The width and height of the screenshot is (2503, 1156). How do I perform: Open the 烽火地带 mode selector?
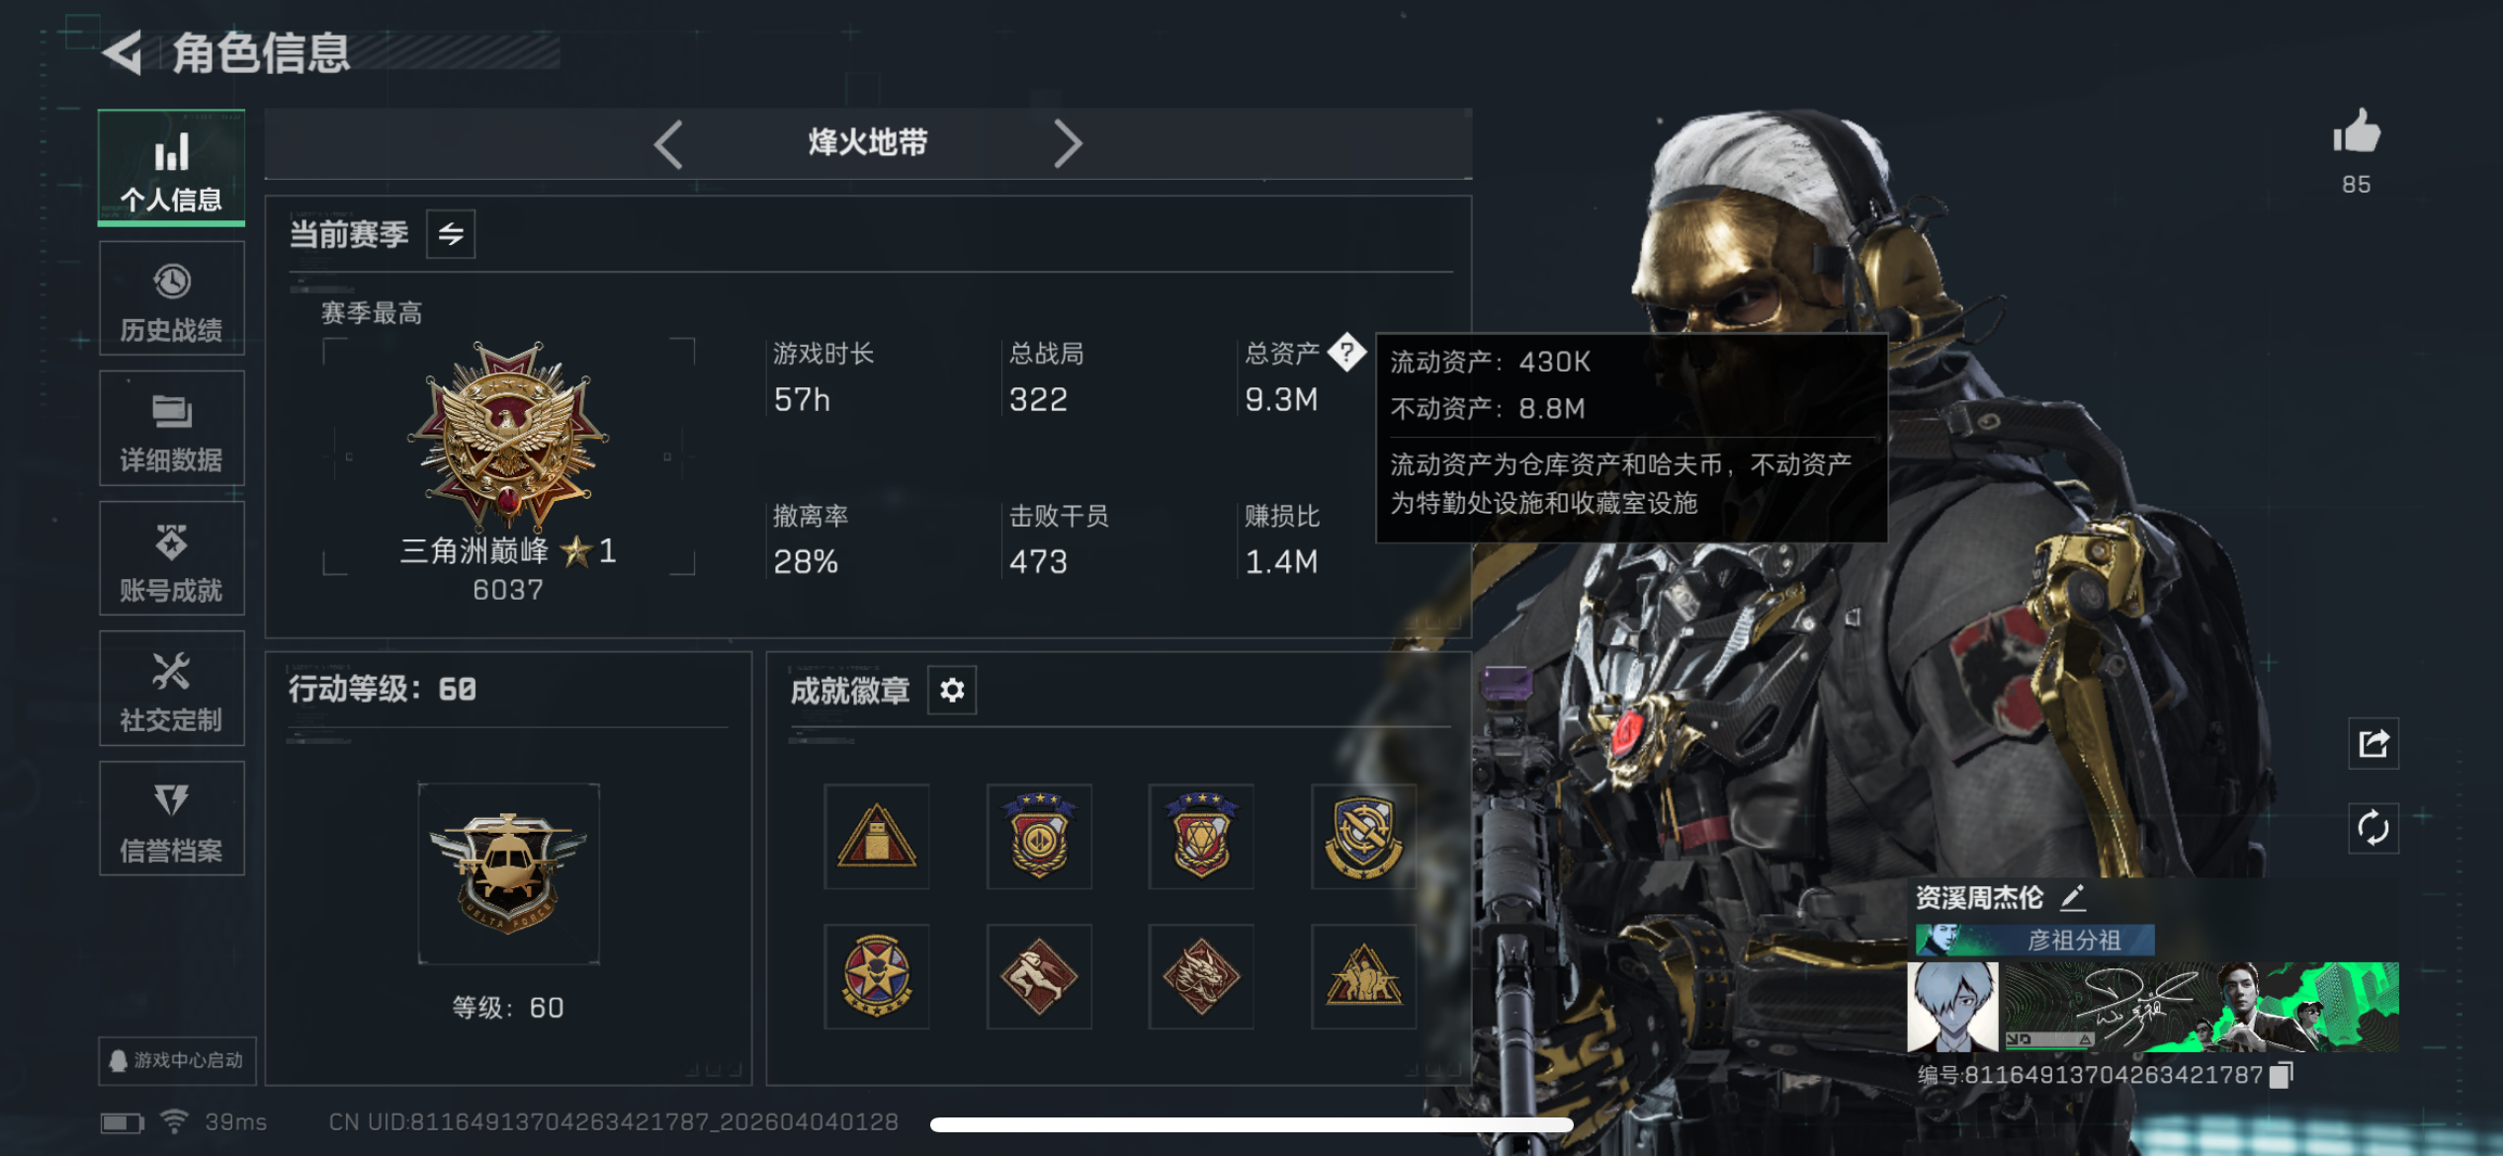868,143
